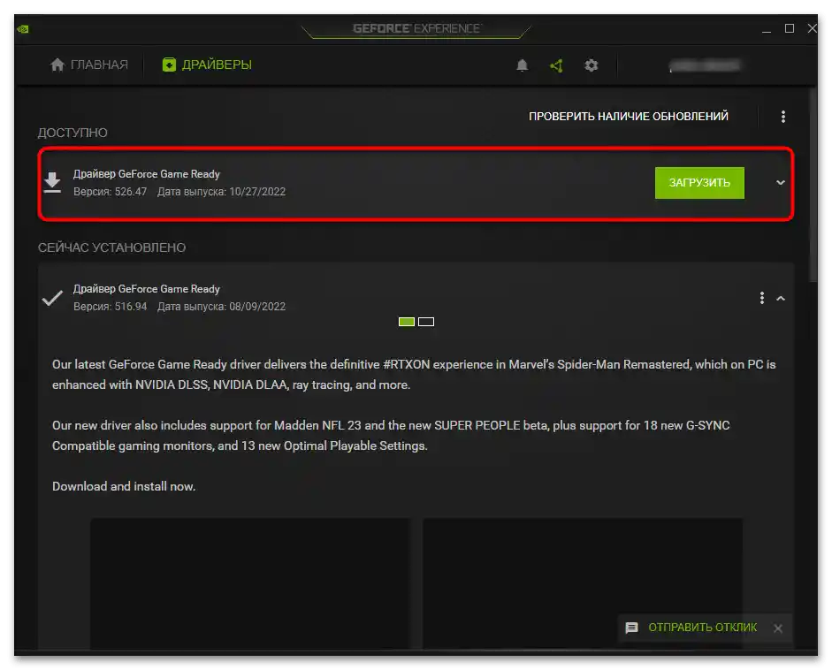This screenshot has width=832, height=670.
Task: Expand available driver 526.47 details
Action: point(781,182)
